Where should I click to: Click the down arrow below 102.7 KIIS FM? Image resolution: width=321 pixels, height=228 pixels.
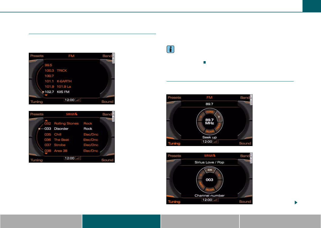(x=46, y=95)
